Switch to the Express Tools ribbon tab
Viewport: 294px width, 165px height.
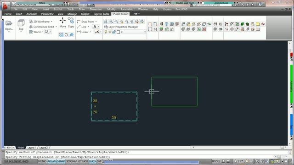pyautogui.click(x=101, y=14)
